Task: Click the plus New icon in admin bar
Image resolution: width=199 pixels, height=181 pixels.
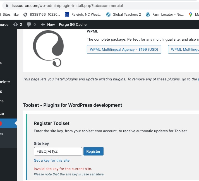Action: tap(43, 24)
